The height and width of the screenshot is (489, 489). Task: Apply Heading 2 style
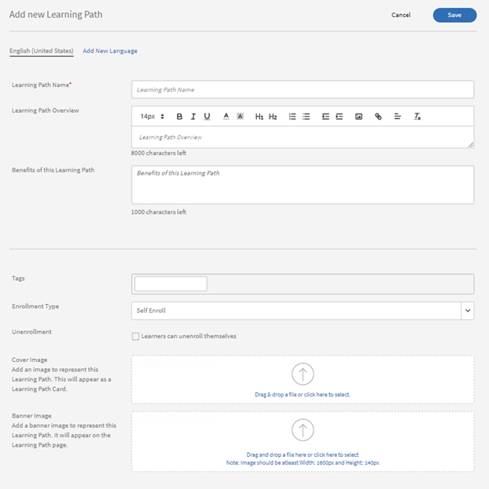pos(273,117)
